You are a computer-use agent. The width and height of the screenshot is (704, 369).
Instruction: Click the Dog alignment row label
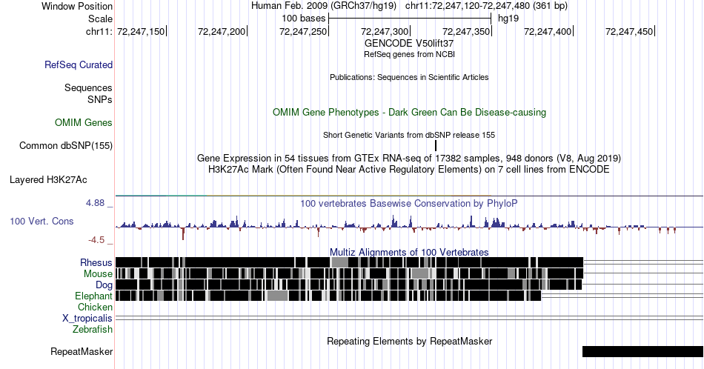[104, 285]
